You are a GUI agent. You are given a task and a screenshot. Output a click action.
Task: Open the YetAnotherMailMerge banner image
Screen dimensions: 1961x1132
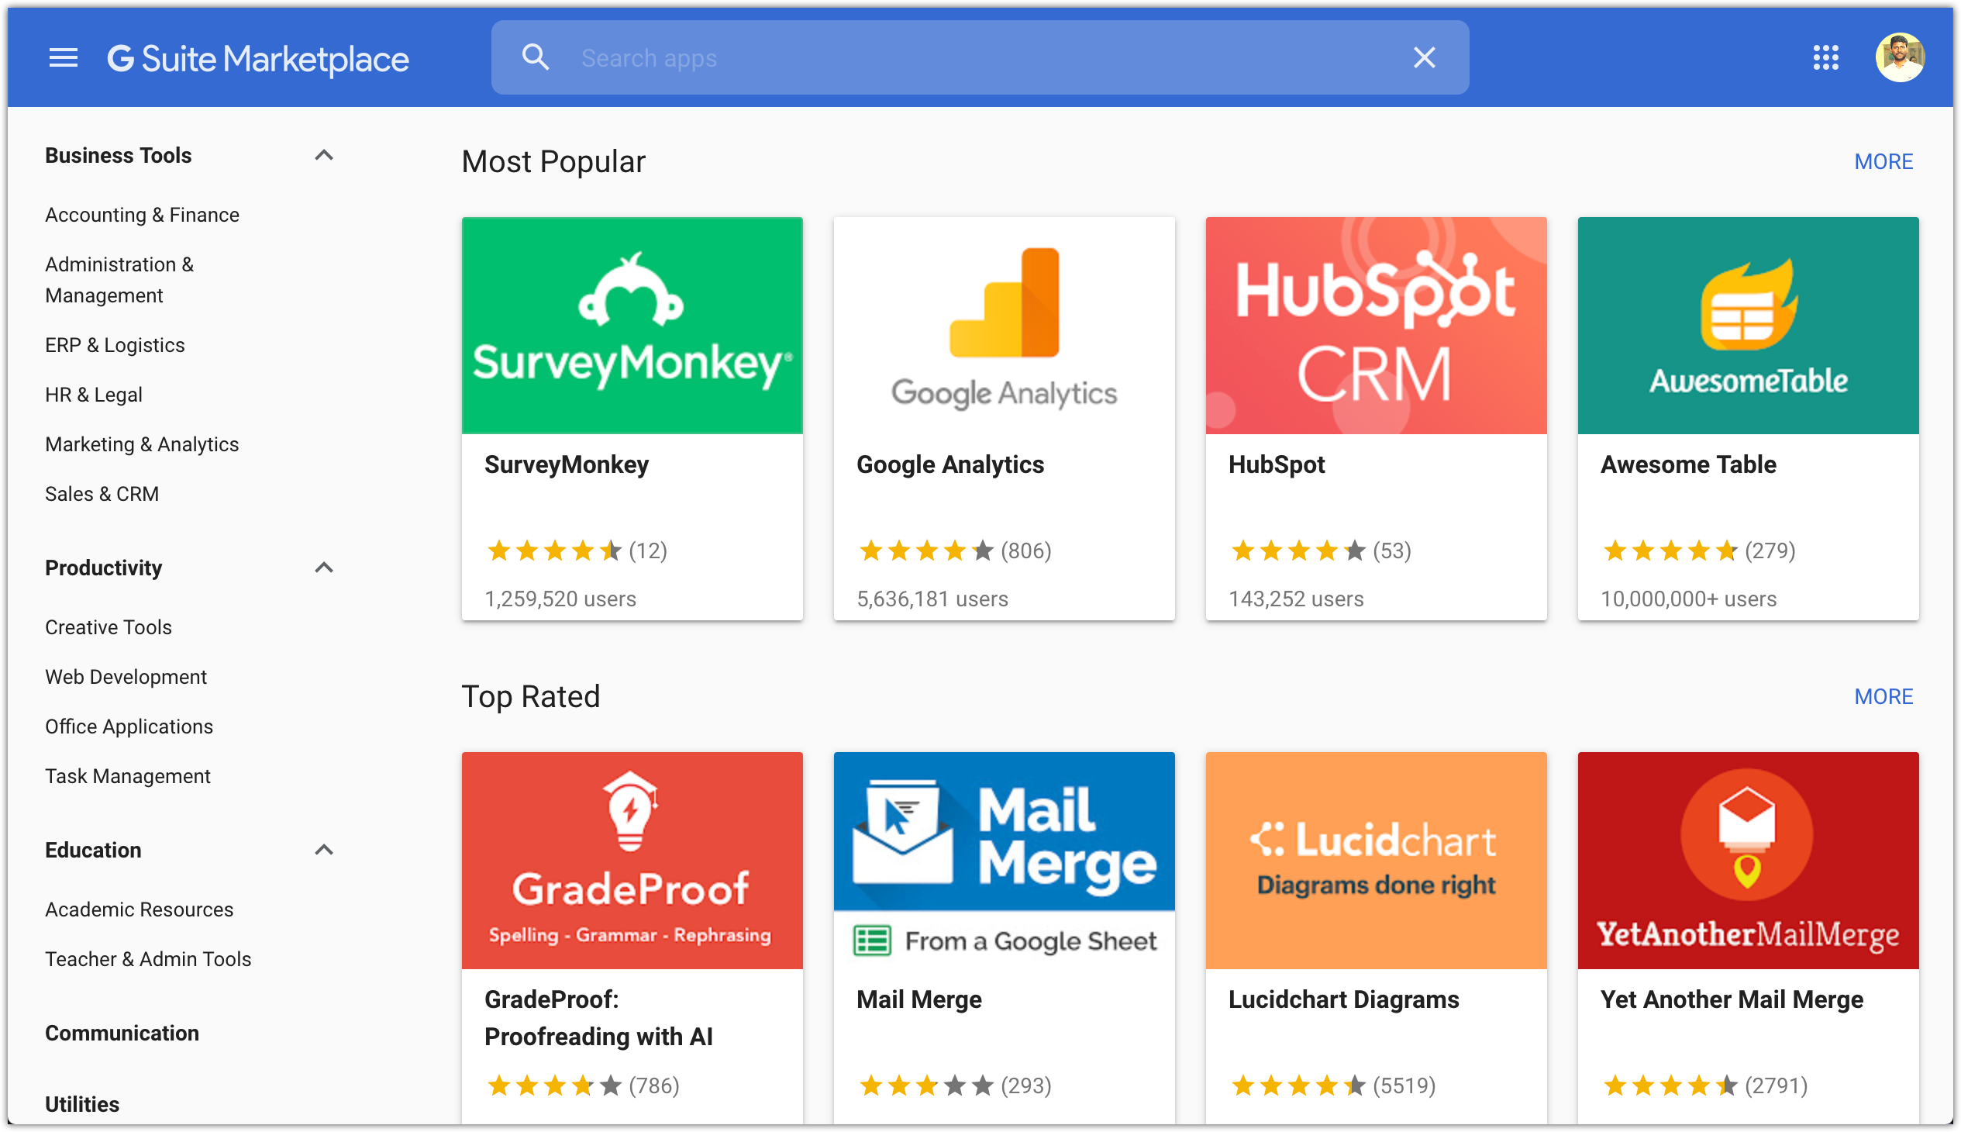point(1747,861)
